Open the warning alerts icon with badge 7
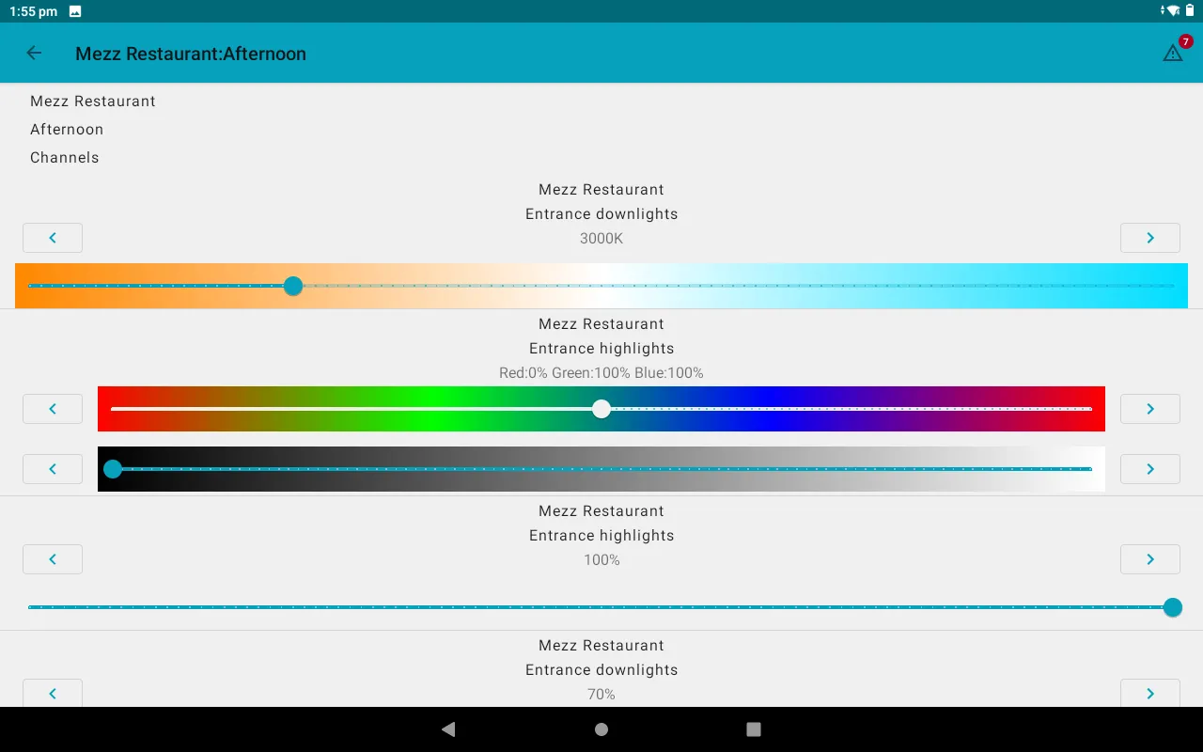 click(1174, 53)
